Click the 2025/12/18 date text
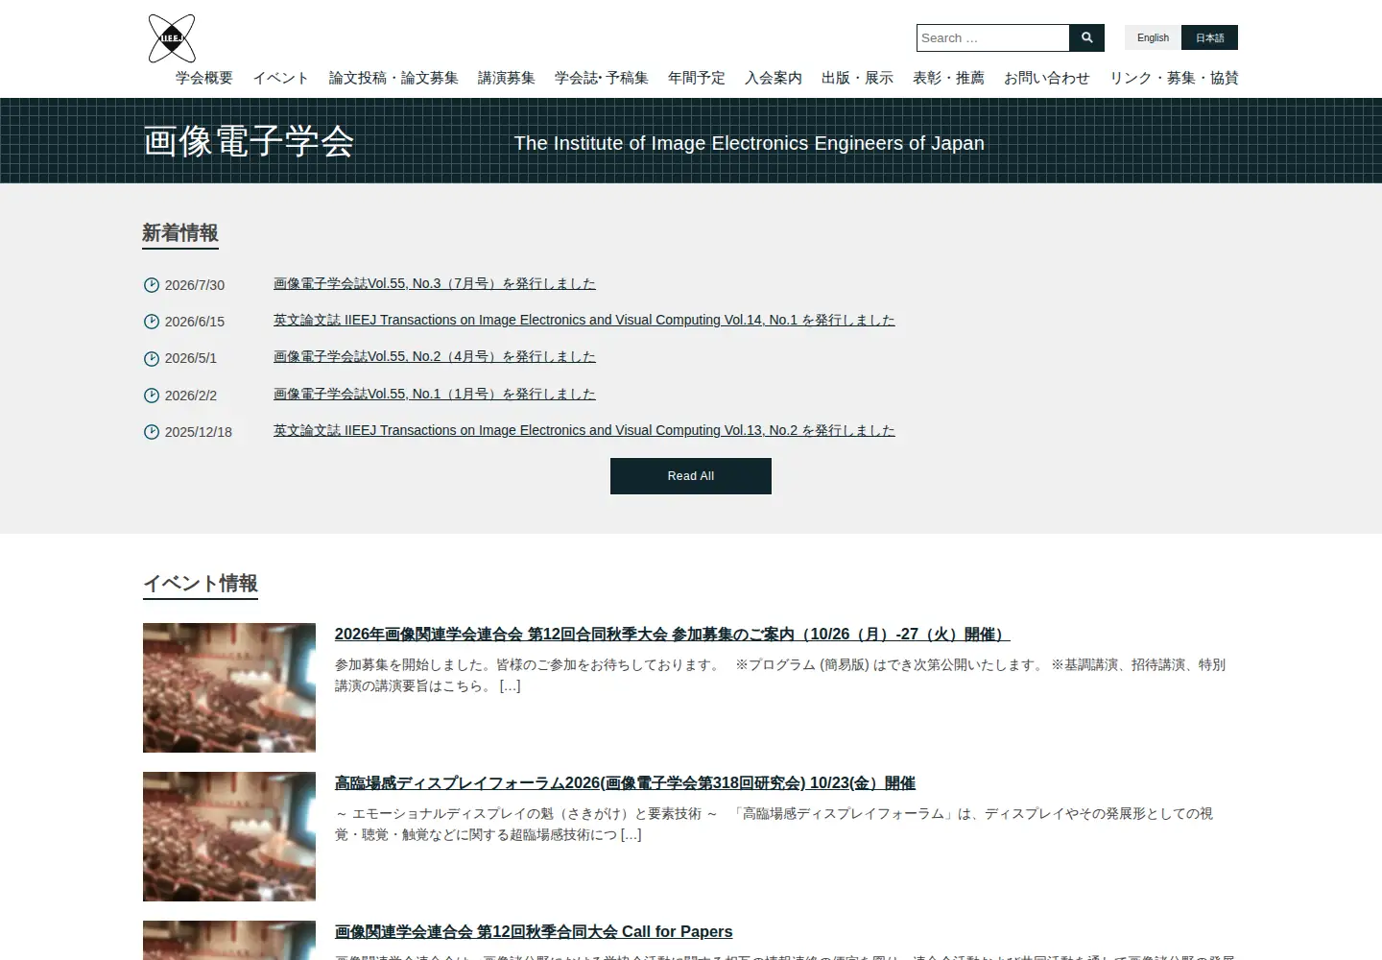The width and height of the screenshot is (1382, 960). (199, 432)
